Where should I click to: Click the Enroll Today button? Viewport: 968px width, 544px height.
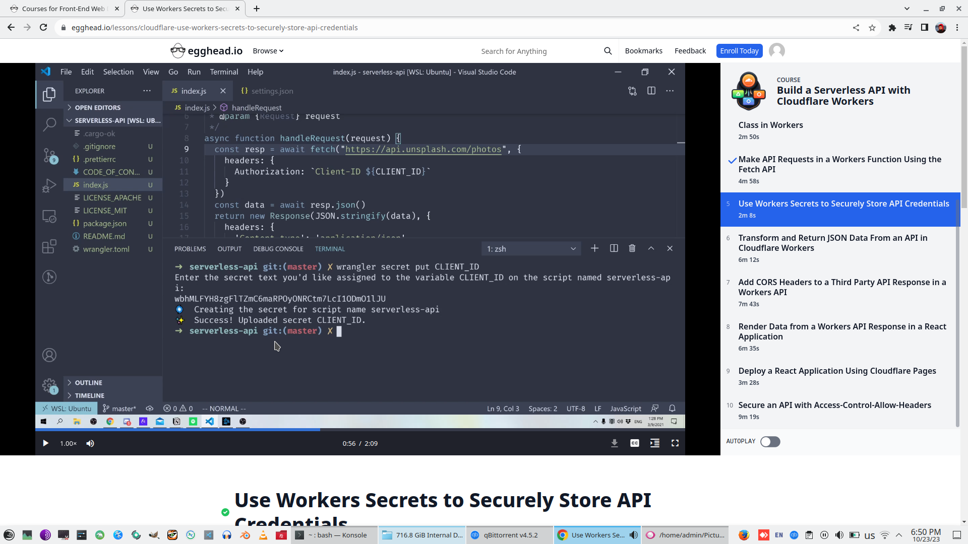click(739, 51)
